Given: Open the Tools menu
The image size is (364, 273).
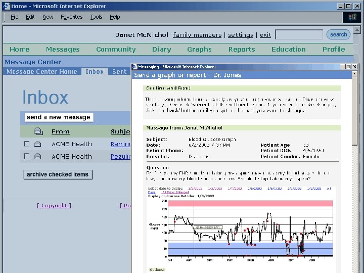Looking at the screenshot, I should pos(96,17).
